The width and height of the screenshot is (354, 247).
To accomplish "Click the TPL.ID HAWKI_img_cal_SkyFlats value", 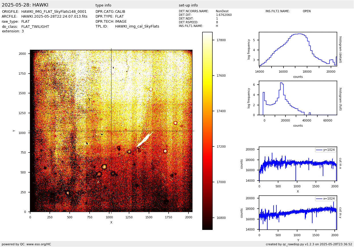I will coord(137,26).
